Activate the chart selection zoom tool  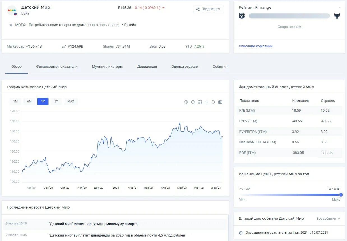pos(200,102)
